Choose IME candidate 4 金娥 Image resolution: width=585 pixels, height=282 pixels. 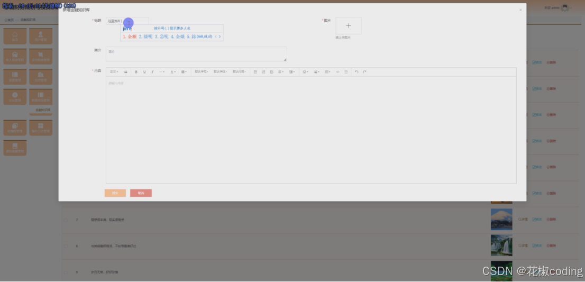click(x=178, y=37)
